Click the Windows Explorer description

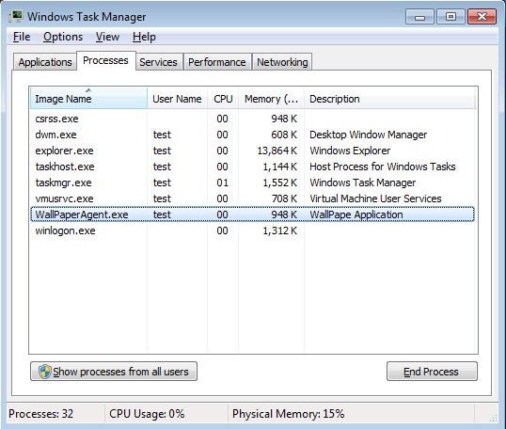click(350, 151)
